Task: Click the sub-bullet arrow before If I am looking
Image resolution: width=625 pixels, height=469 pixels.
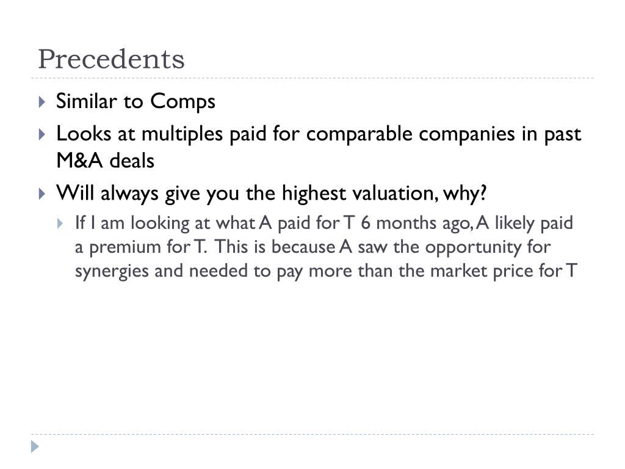Action: pyautogui.click(x=60, y=224)
